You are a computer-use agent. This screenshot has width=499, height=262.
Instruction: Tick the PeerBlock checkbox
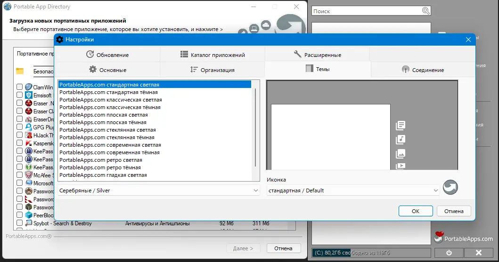(19, 215)
